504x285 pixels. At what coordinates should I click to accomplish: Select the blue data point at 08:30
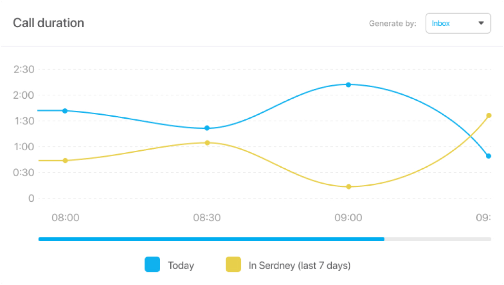point(207,128)
